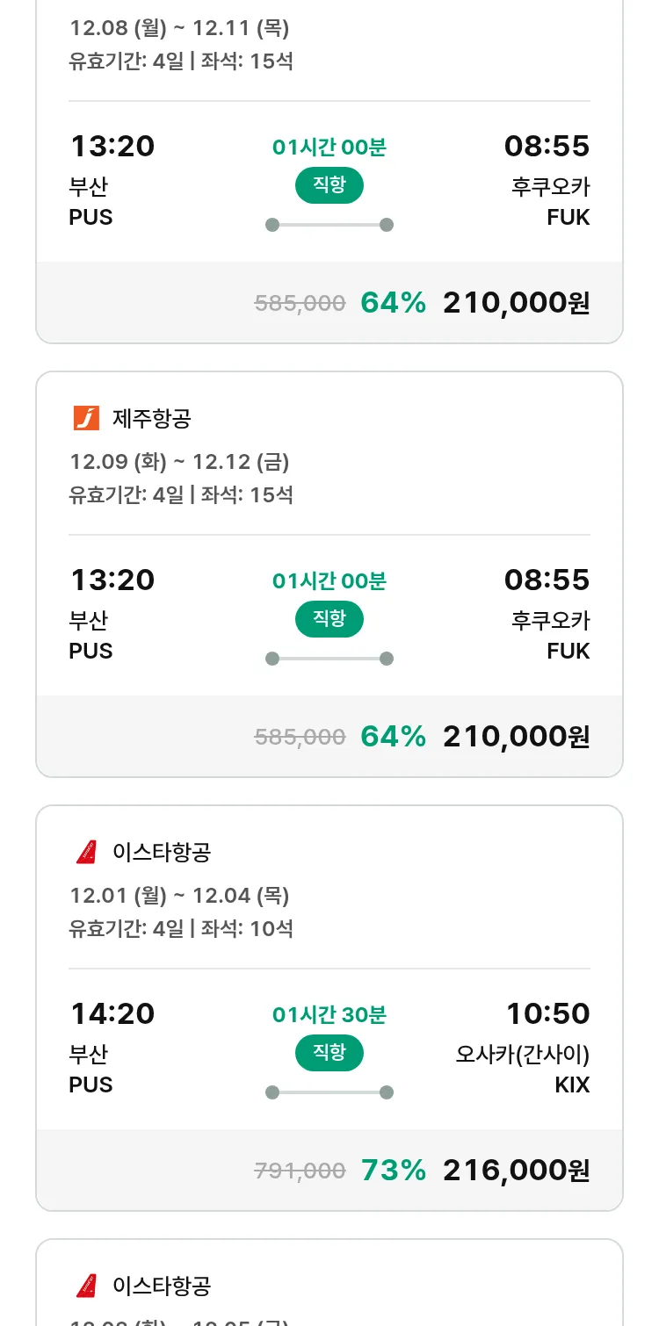Tap 64% discount on the 12.09–12.12 card
Screen dimensions: 659x1326
pos(393,736)
